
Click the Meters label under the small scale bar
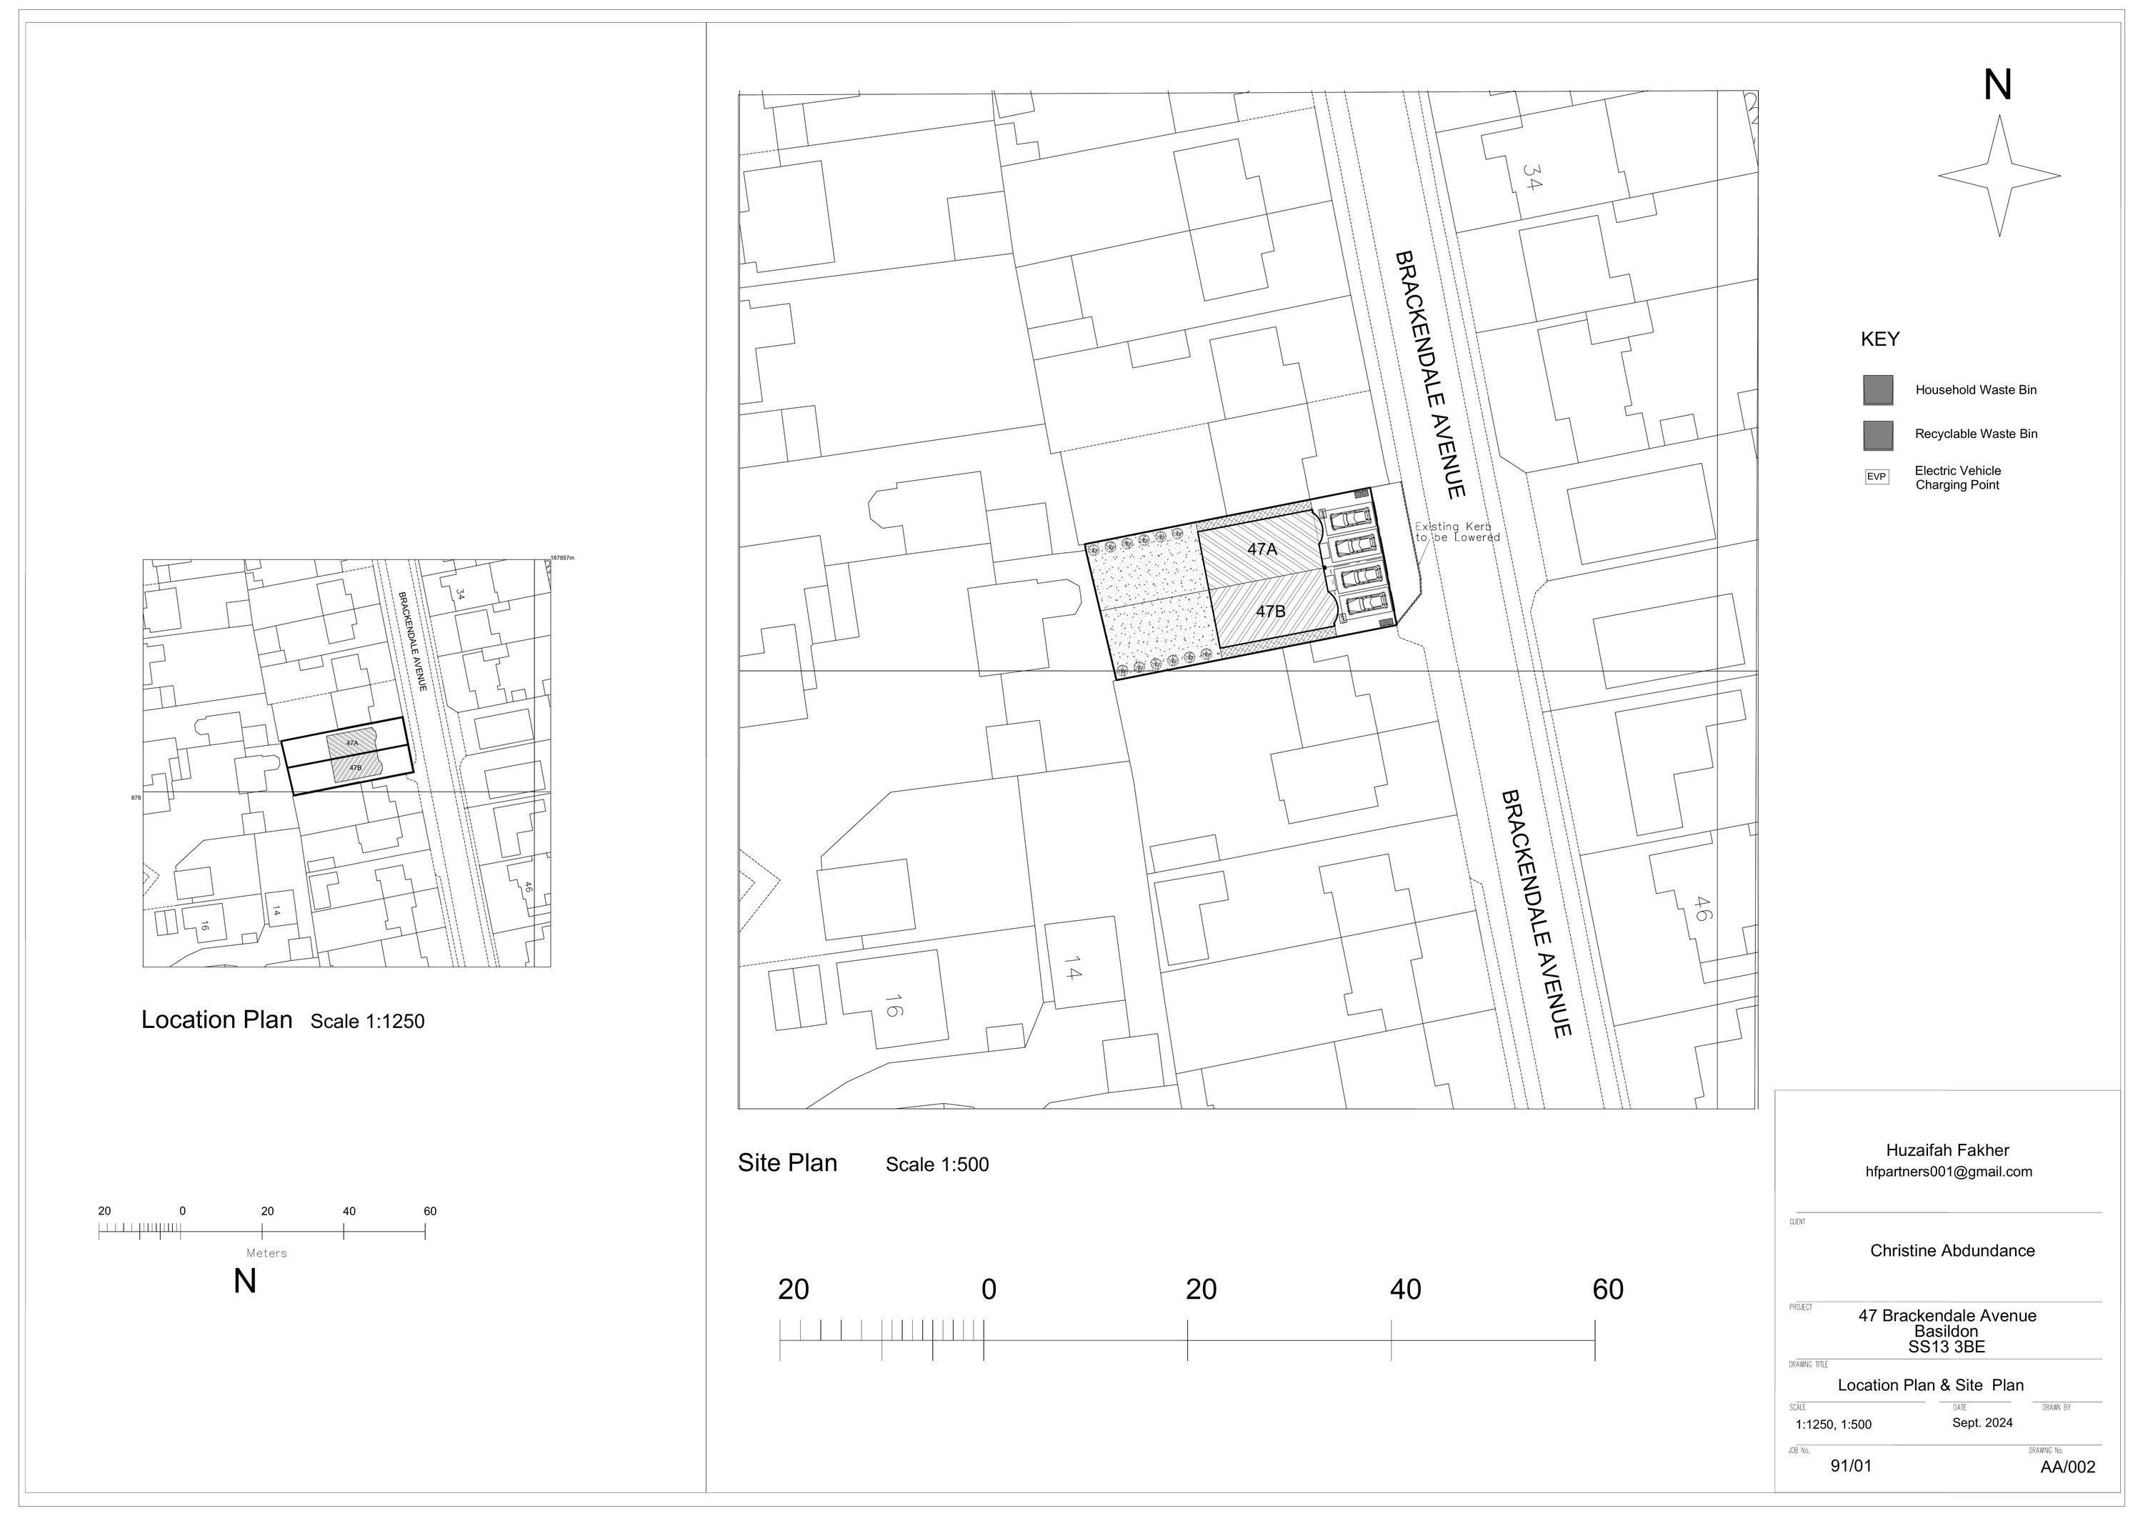pyautogui.click(x=266, y=1254)
